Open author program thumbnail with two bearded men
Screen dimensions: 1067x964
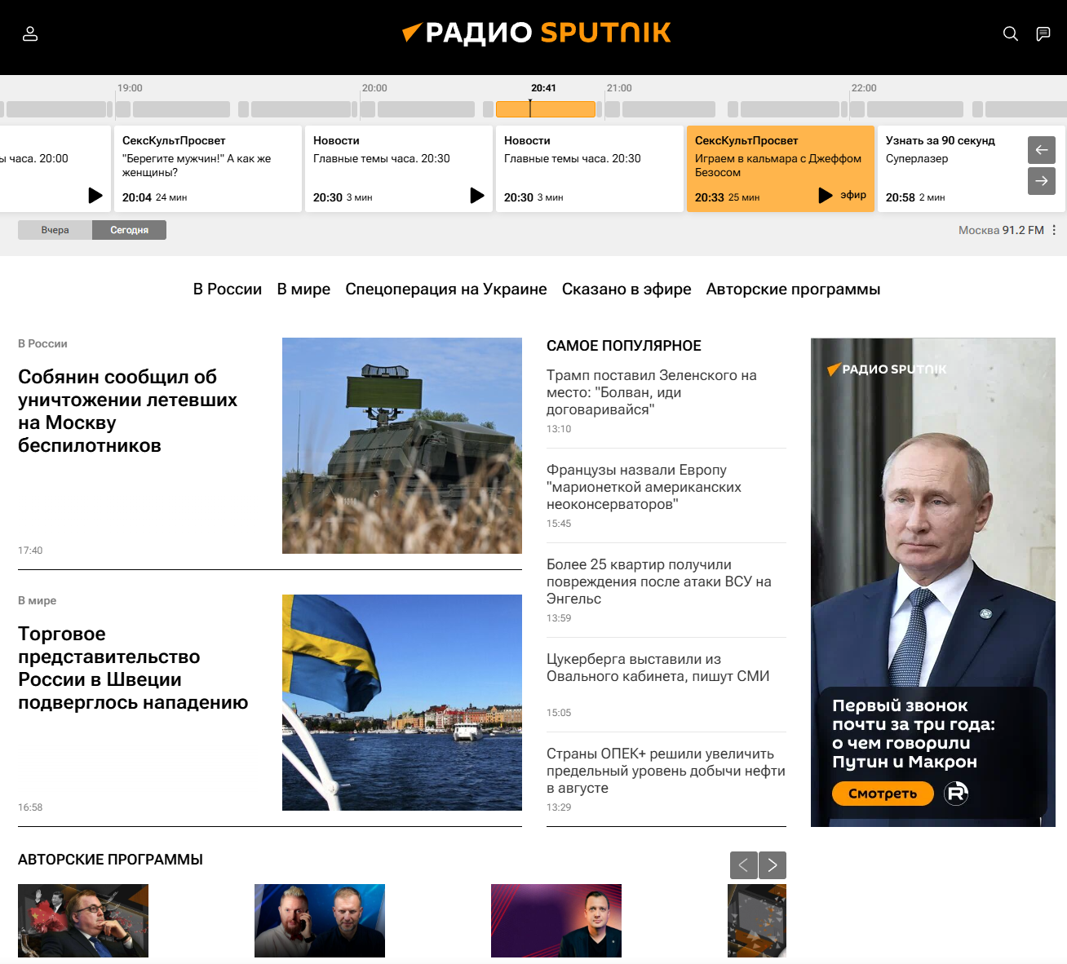320,921
